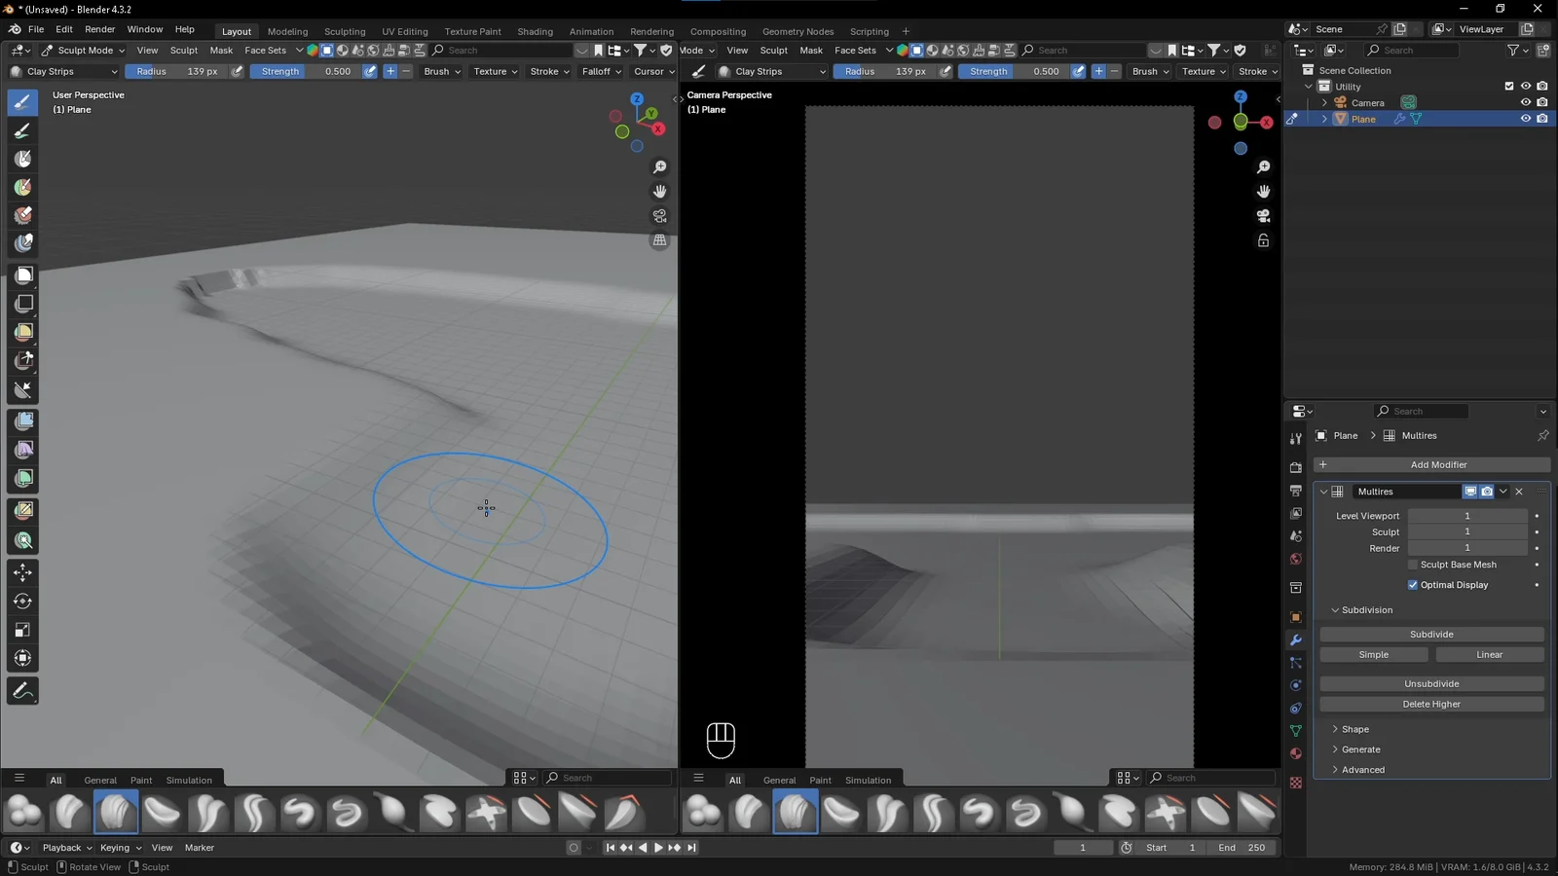Enable the Sculpt Base Mesh checkbox

1413,565
